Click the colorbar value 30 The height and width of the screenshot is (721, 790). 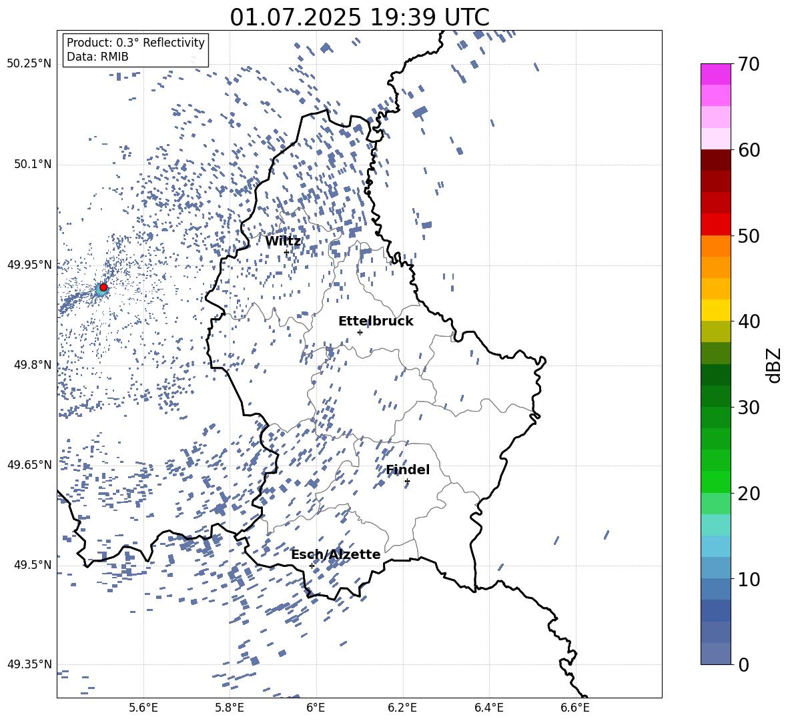pos(749,408)
